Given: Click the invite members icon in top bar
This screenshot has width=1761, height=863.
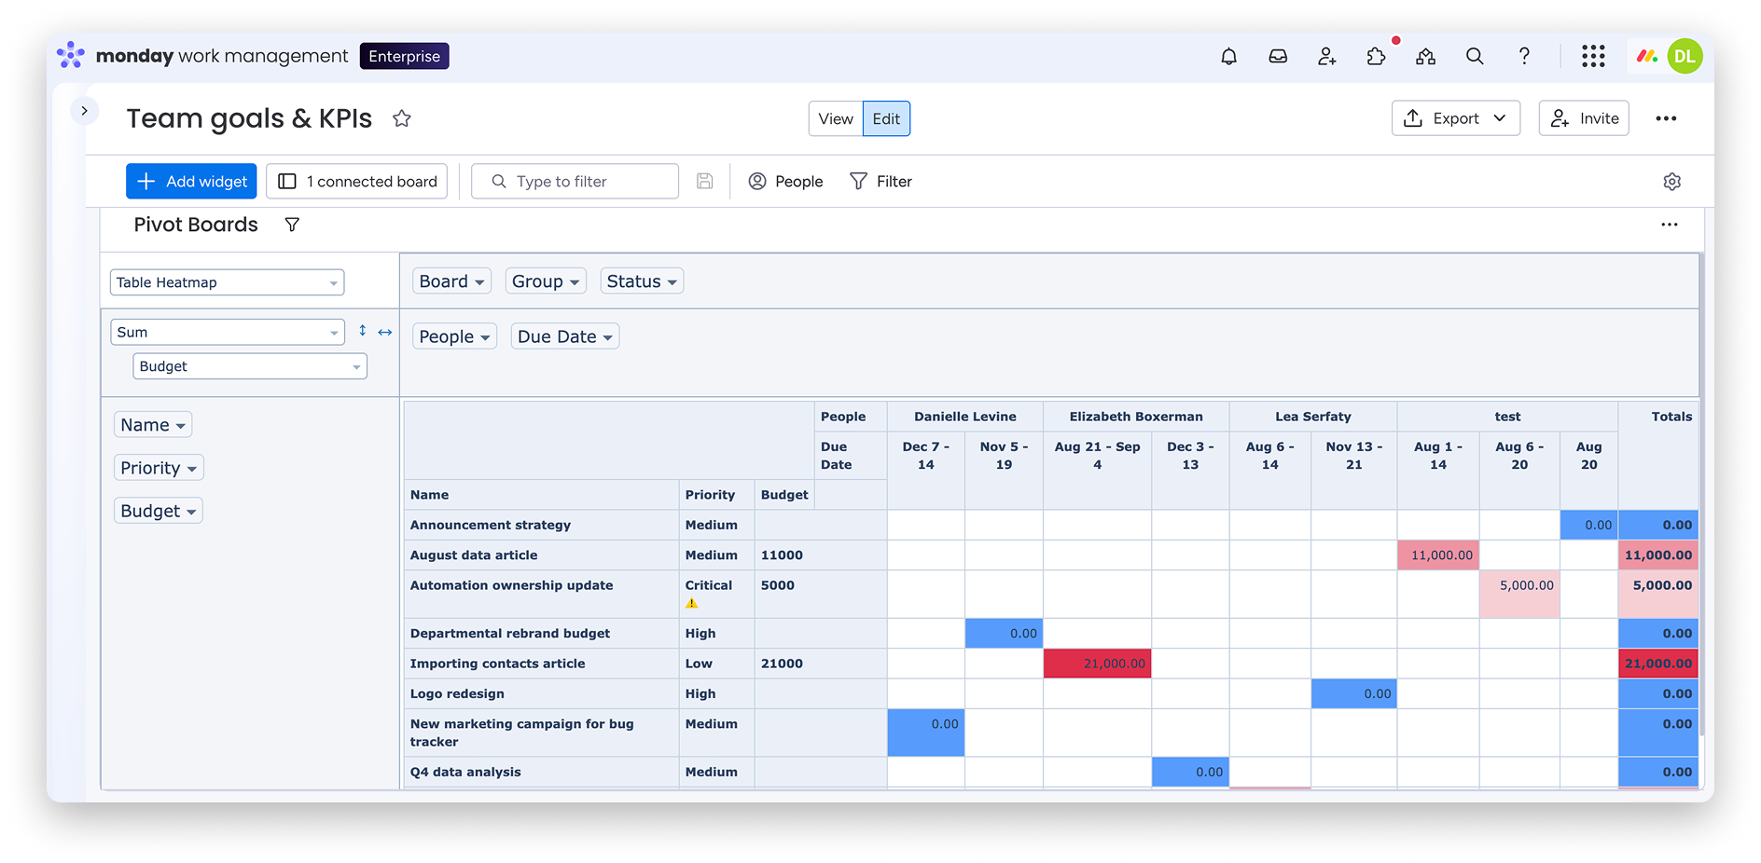Looking at the screenshot, I should [1326, 57].
